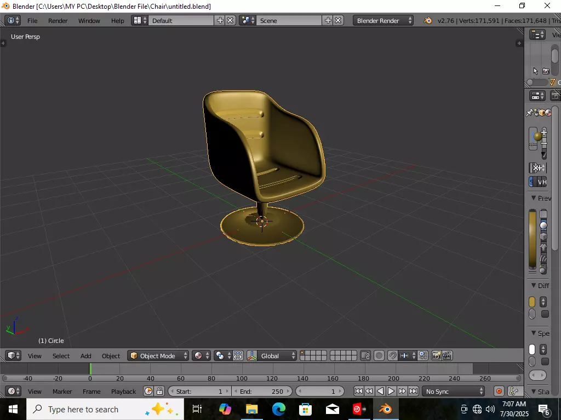Open the Object Mode dropdown
This screenshot has height=420, width=561.
[x=158, y=355]
